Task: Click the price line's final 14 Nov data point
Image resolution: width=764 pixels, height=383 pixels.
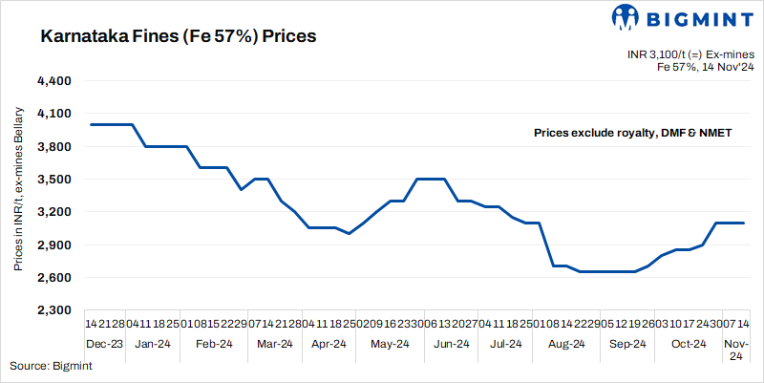Action: (x=744, y=223)
